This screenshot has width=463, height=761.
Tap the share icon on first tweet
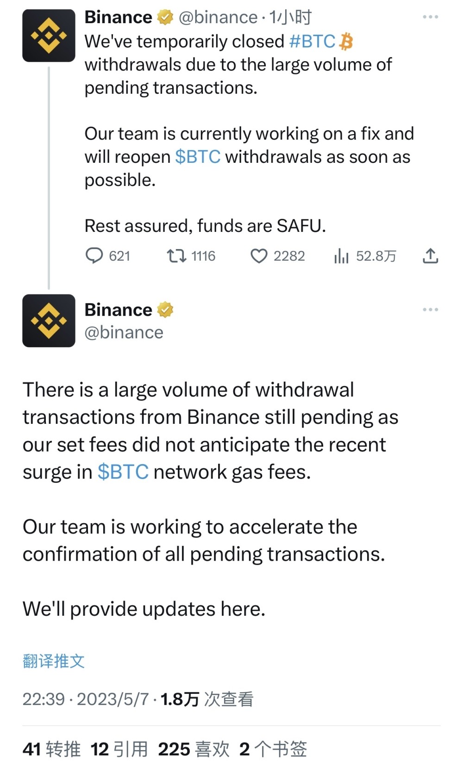tap(430, 256)
